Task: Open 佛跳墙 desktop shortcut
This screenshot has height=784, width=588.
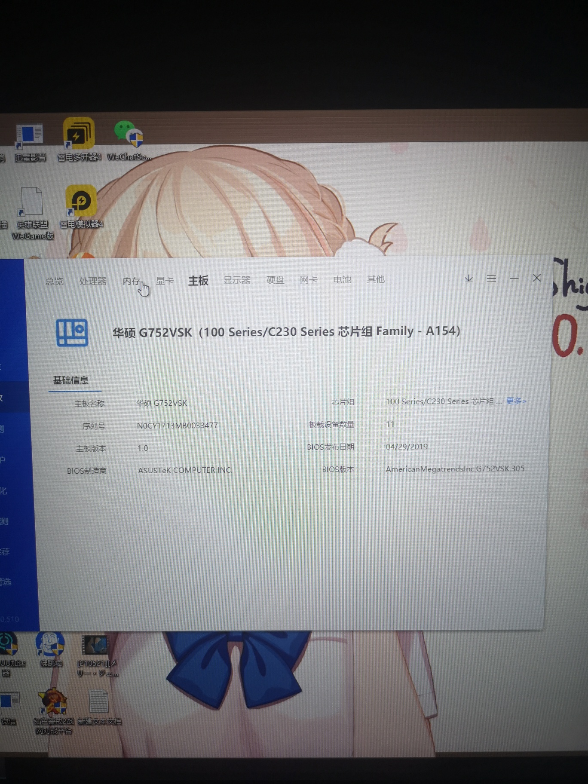Action: 51,649
